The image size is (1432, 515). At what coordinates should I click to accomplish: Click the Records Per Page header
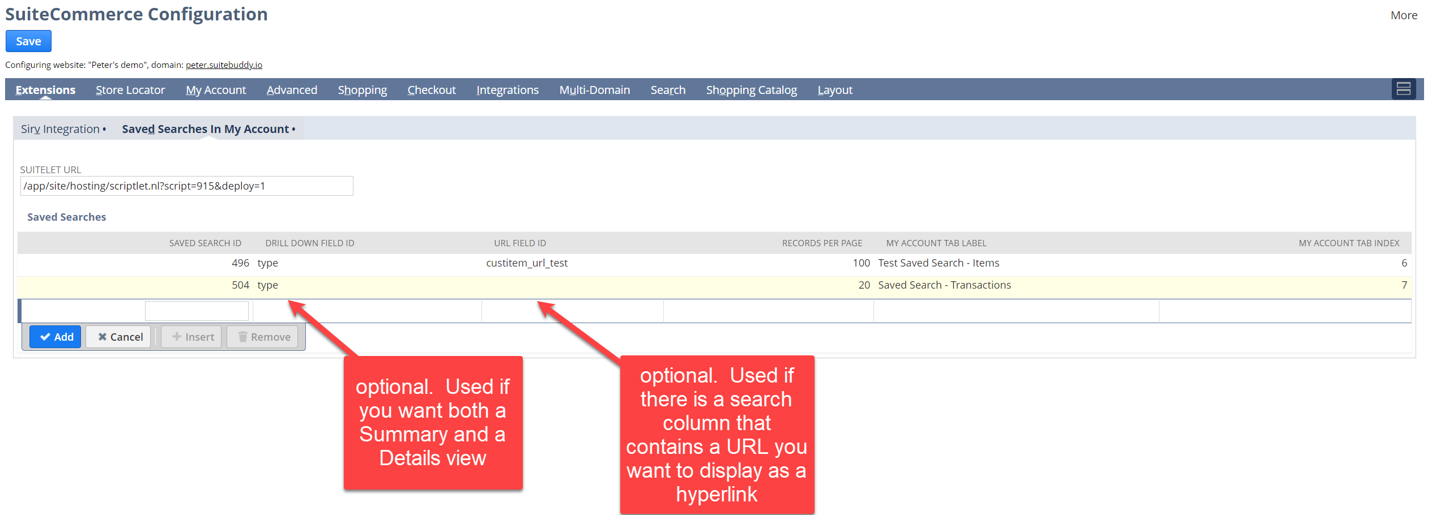822,243
